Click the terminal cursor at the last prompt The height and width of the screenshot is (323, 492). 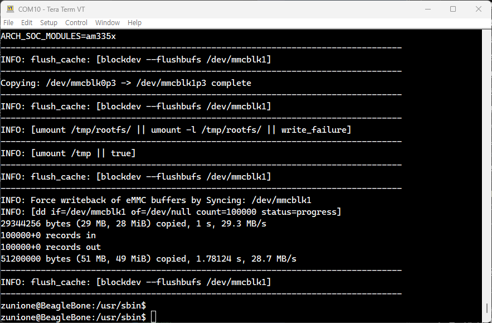pos(153,317)
